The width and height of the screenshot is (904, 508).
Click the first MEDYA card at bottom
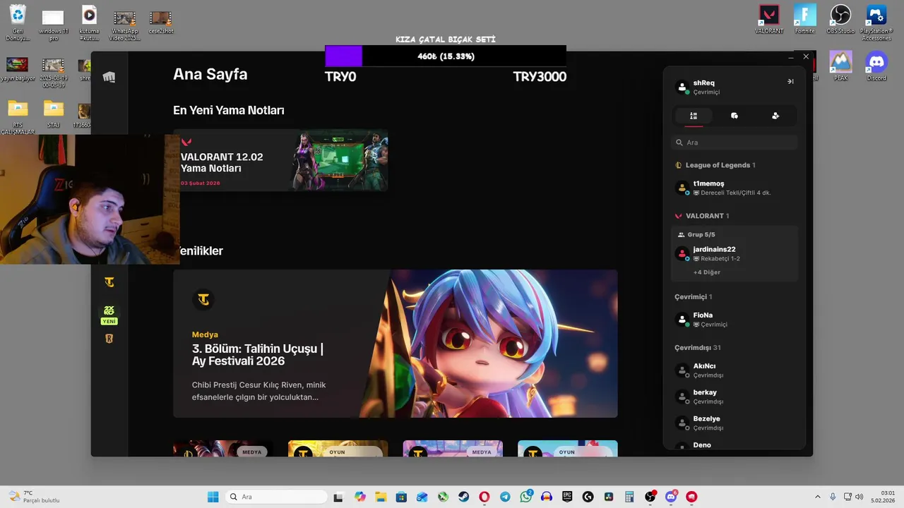click(x=223, y=449)
